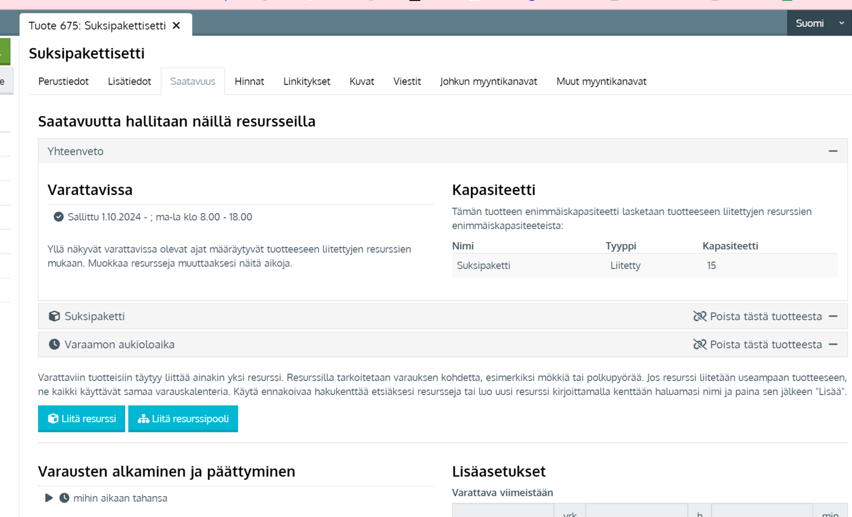Click the checkmark icon next to Sallittu

click(59, 217)
